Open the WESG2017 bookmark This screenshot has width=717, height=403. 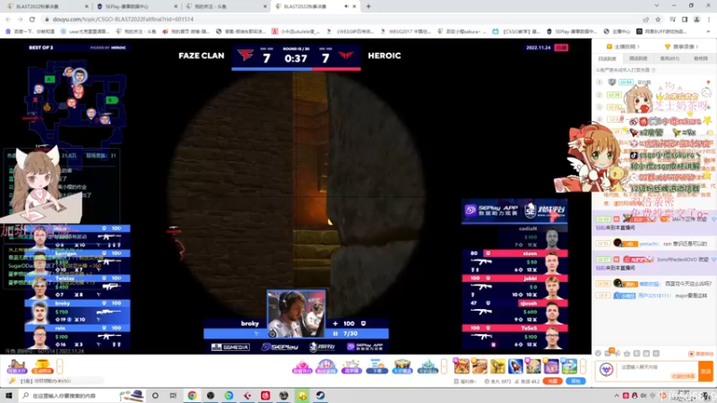[406, 31]
